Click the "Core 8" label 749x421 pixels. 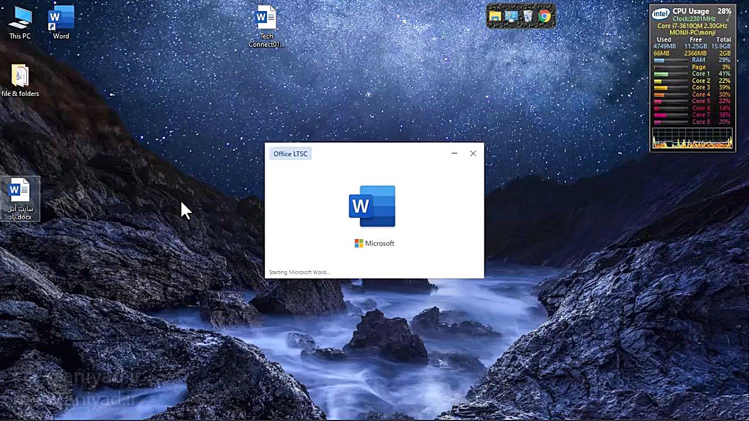(x=701, y=122)
